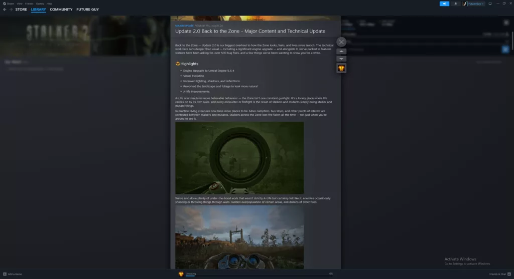The image size is (514, 279).
Task: Open Friends & Chat
Action: tap(500, 274)
